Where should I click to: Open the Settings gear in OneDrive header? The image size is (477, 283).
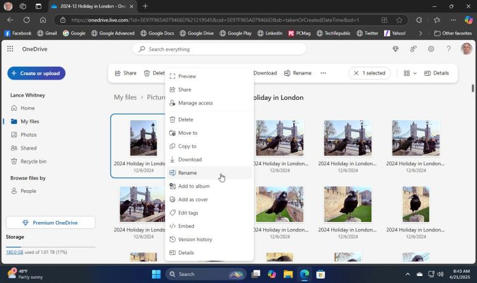pyautogui.click(x=431, y=49)
